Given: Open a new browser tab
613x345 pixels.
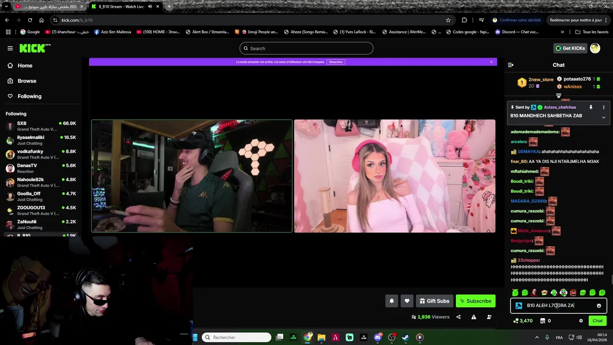Looking at the screenshot, I should 169,7.
